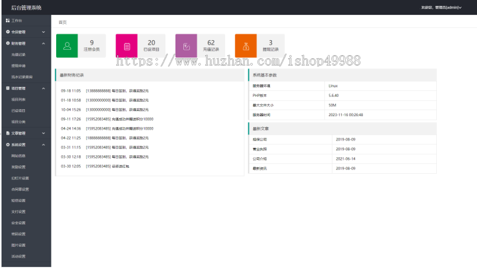Open 提现申请 in the sidebar
Screen dimensions: 477x268
[x=18, y=66]
